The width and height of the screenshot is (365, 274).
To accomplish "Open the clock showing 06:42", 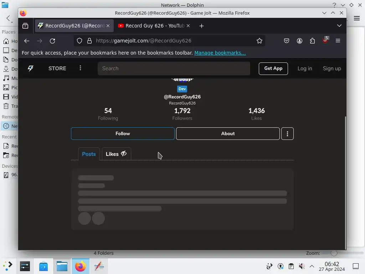I will tap(332, 266).
